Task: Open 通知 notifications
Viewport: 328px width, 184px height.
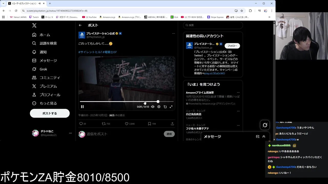Action: point(39,52)
